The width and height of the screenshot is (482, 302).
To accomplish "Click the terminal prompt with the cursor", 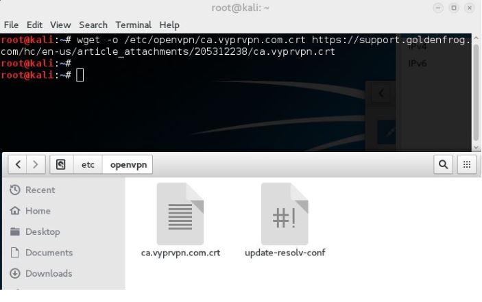I will (42, 75).
